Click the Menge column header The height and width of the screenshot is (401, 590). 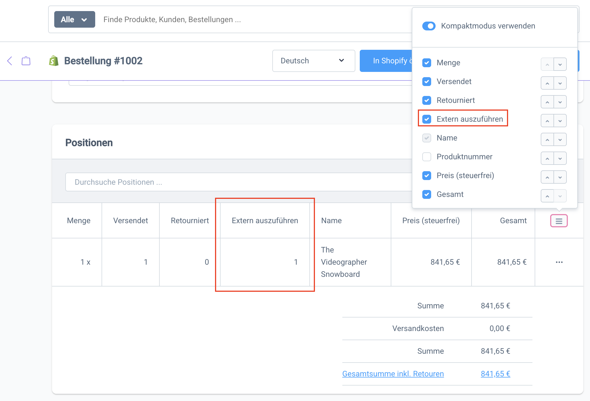click(79, 221)
